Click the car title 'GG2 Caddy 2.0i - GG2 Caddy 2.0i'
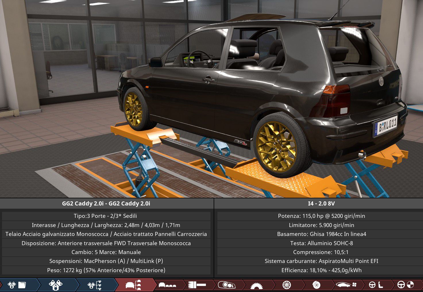The width and height of the screenshot is (423, 292). (x=106, y=203)
